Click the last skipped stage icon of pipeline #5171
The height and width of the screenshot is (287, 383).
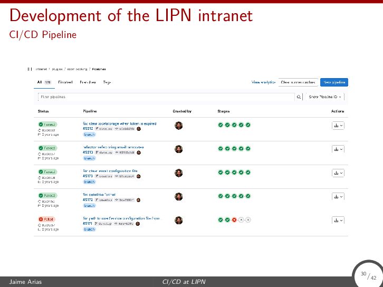click(248, 219)
